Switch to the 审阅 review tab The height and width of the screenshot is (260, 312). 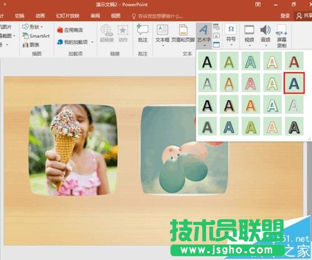click(95, 16)
